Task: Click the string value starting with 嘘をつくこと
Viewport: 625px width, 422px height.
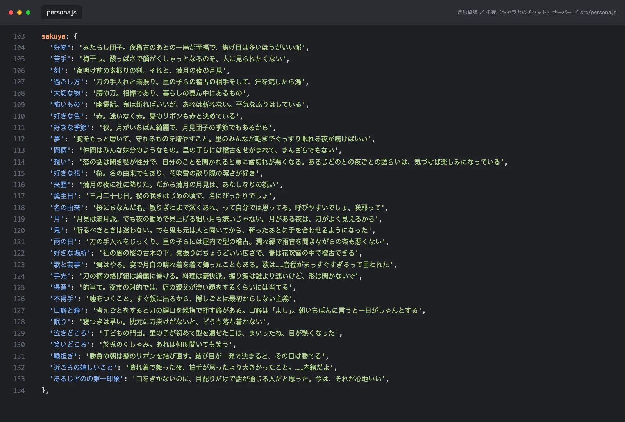Action: [189, 299]
